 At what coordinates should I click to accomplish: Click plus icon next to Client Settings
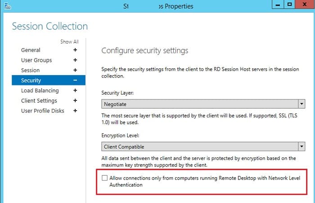click(x=75, y=100)
